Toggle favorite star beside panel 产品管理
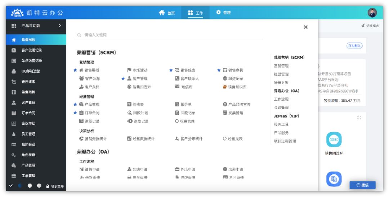389x197 pixels. coord(75,105)
